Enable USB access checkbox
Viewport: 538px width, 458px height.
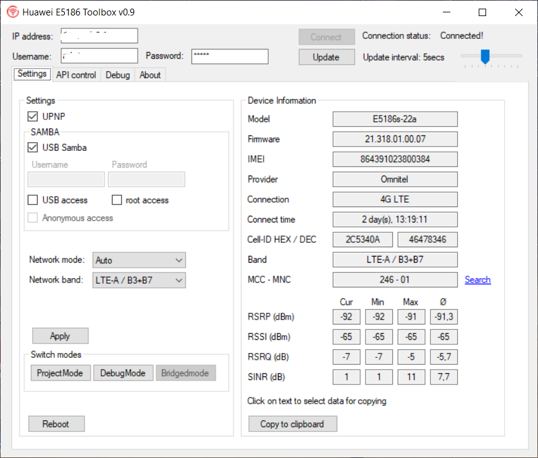[x=33, y=200]
